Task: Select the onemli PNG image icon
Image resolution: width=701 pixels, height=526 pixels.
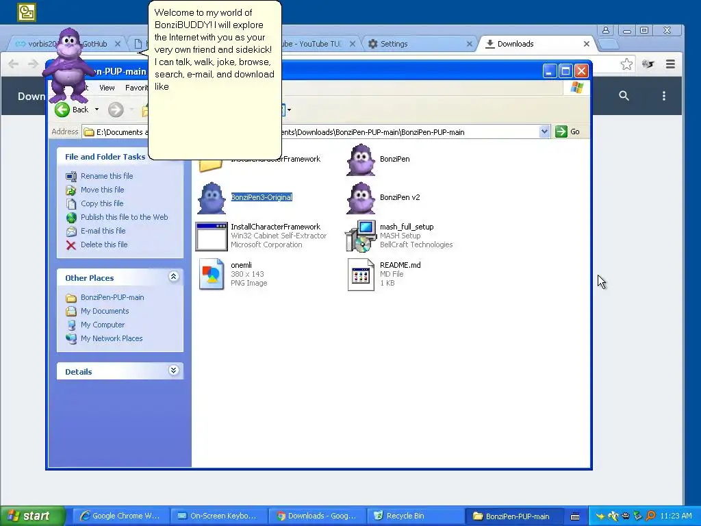Action: (x=212, y=274)
